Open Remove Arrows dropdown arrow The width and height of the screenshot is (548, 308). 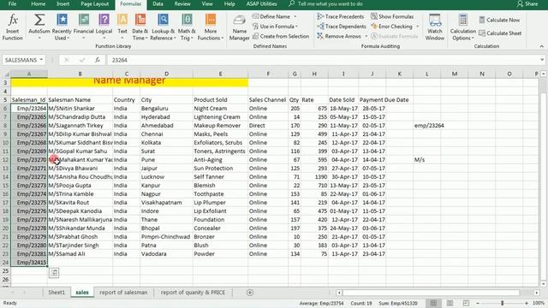tap(366, 36)
